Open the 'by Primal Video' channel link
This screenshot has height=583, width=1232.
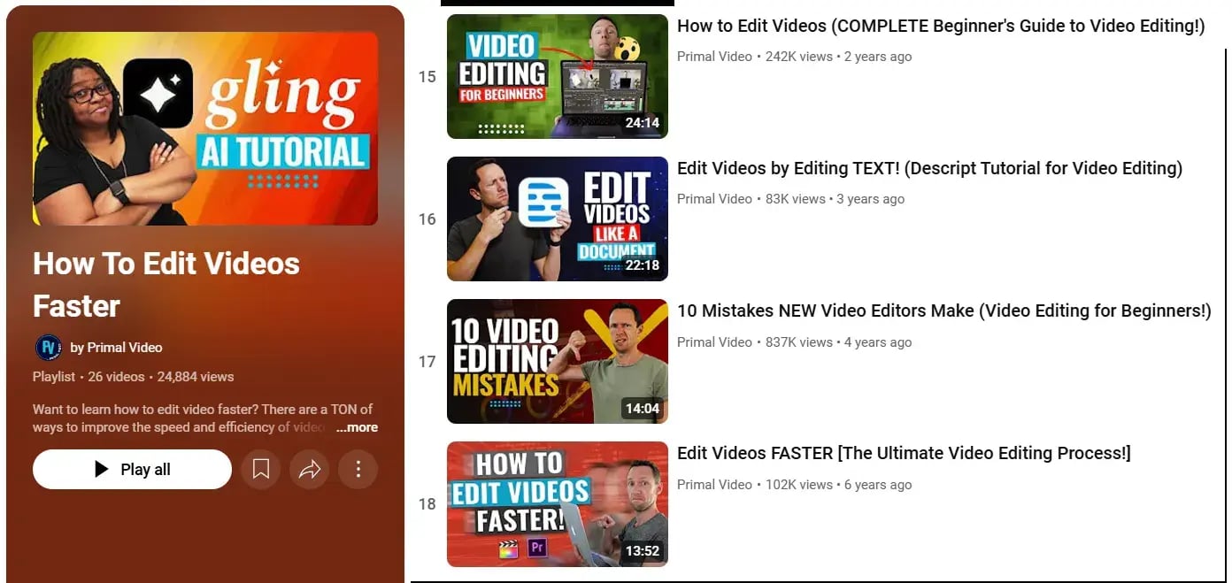pyautogui.click(x=116, y=348)
